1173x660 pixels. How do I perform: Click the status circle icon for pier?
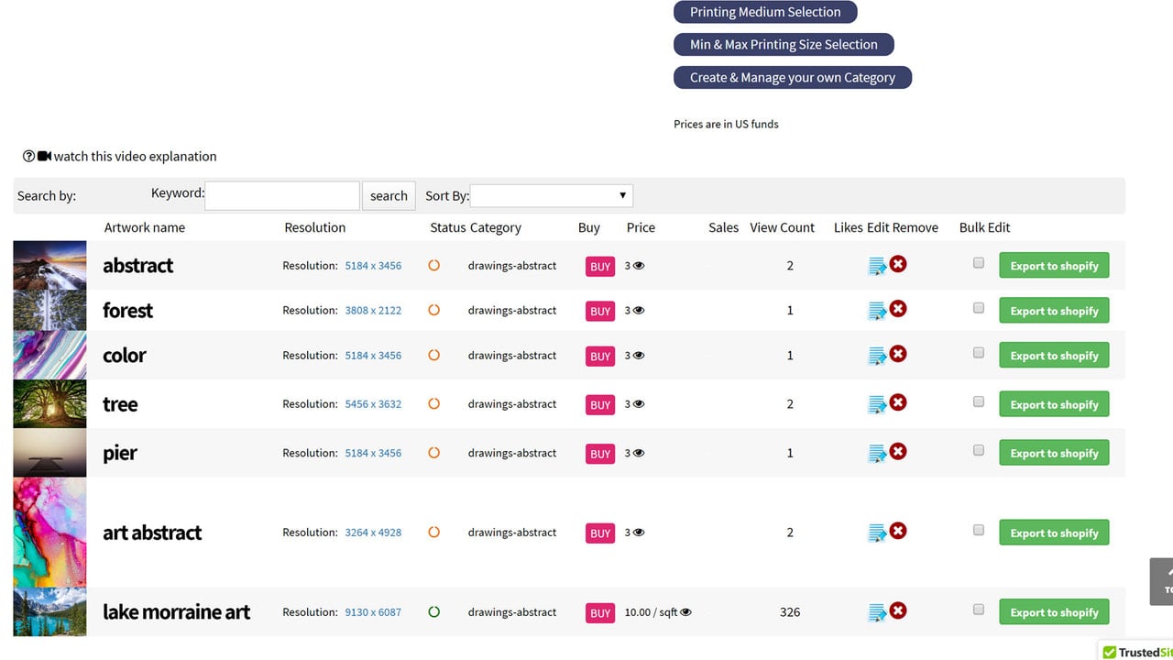[x=434, y=452]
